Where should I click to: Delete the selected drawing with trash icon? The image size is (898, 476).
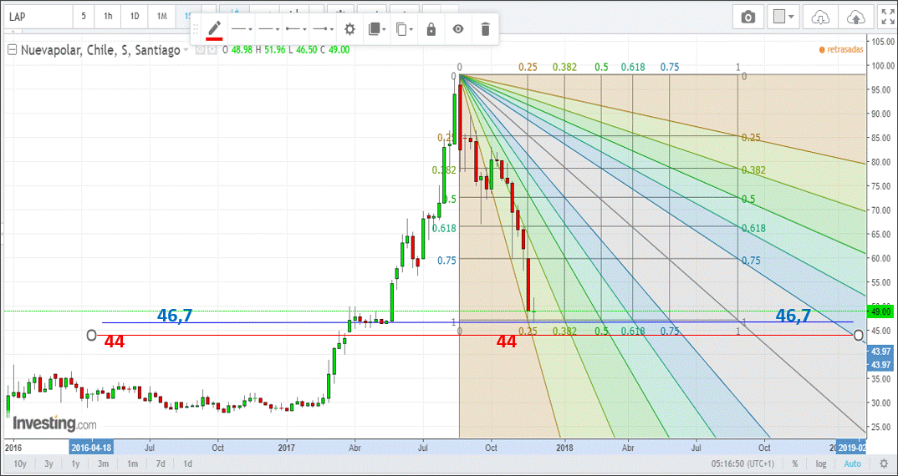click(485, 29)
